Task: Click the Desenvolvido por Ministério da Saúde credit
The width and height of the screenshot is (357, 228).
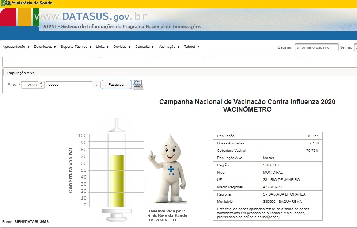Action: pos(167,215)
